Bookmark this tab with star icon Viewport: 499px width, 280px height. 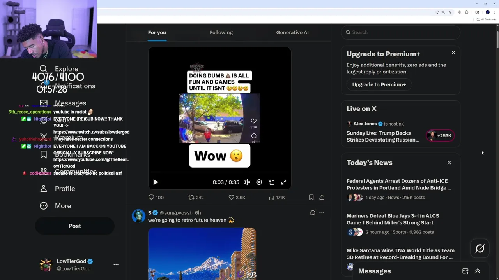450,12
